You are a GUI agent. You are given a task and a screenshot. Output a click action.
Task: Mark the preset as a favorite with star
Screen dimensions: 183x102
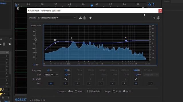(90, 18)
